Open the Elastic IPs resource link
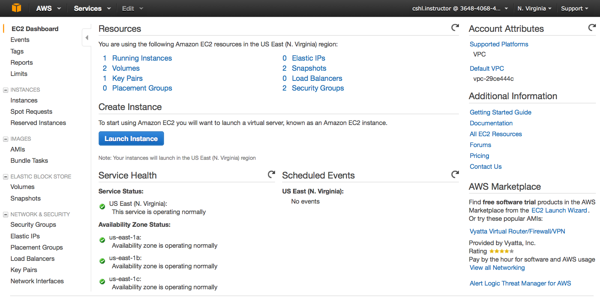 coord(308,58)
